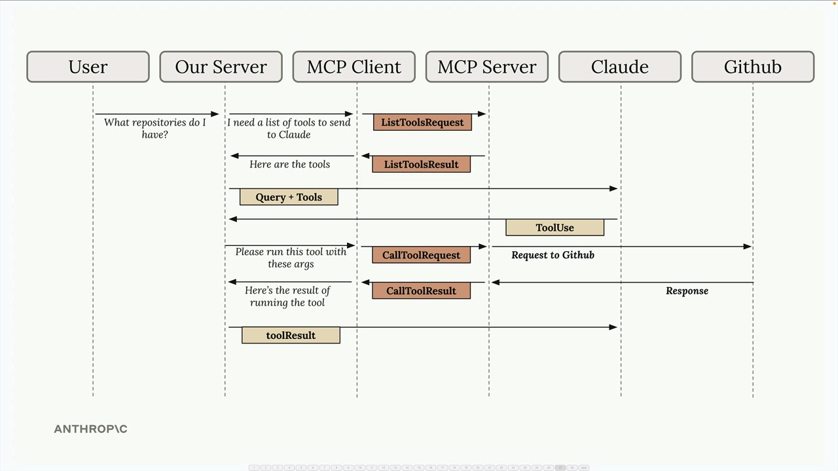Select the ToolUse message box

(x=555, y=228)
